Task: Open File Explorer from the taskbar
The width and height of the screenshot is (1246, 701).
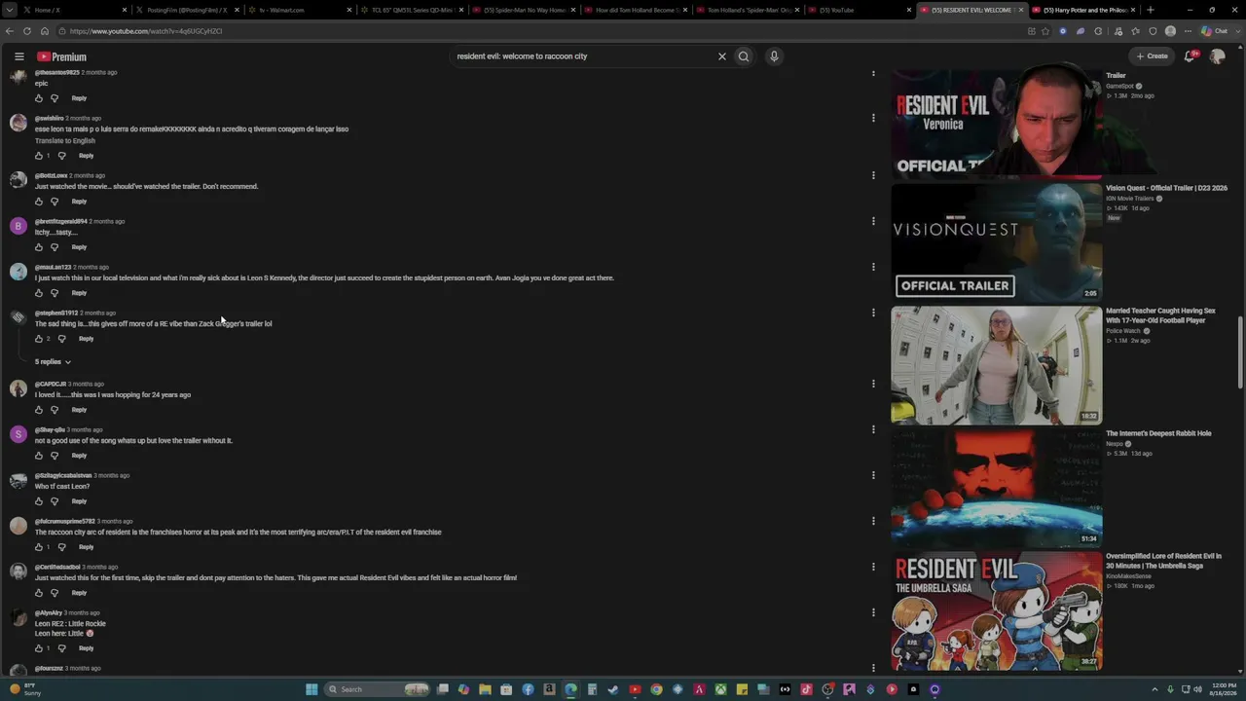Action: [x=485, y=689]
